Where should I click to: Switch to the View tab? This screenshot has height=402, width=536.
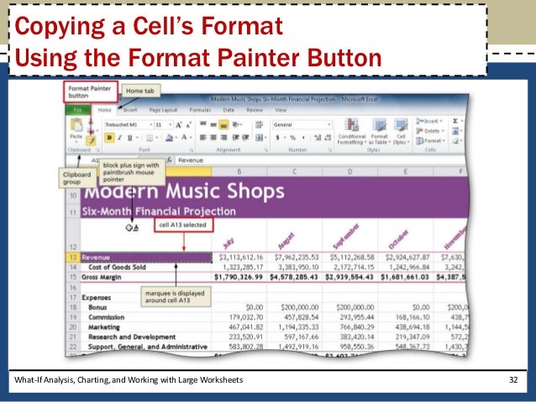tap(281, 110)
